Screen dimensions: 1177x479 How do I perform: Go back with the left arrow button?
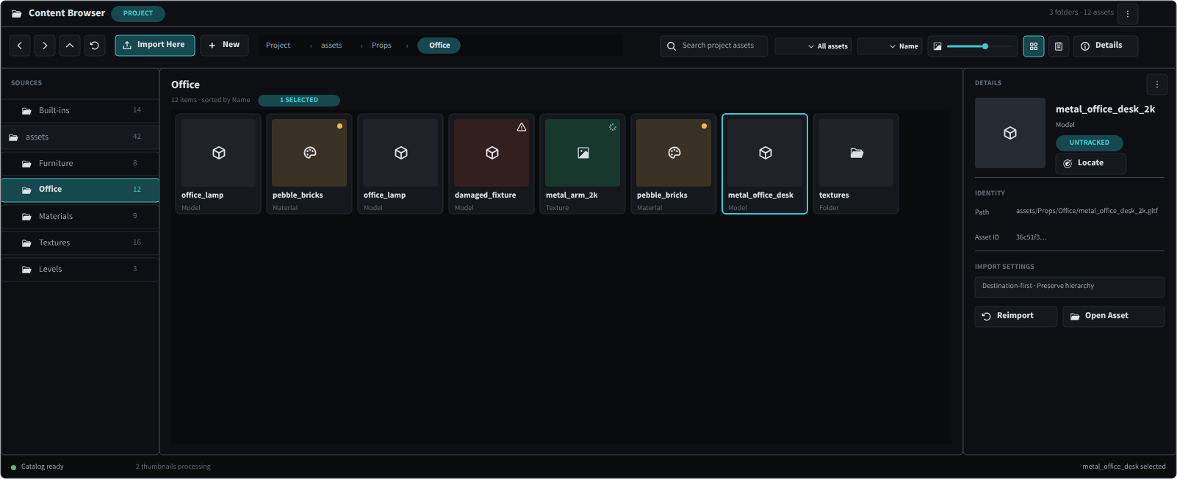[x=20, y=46]
